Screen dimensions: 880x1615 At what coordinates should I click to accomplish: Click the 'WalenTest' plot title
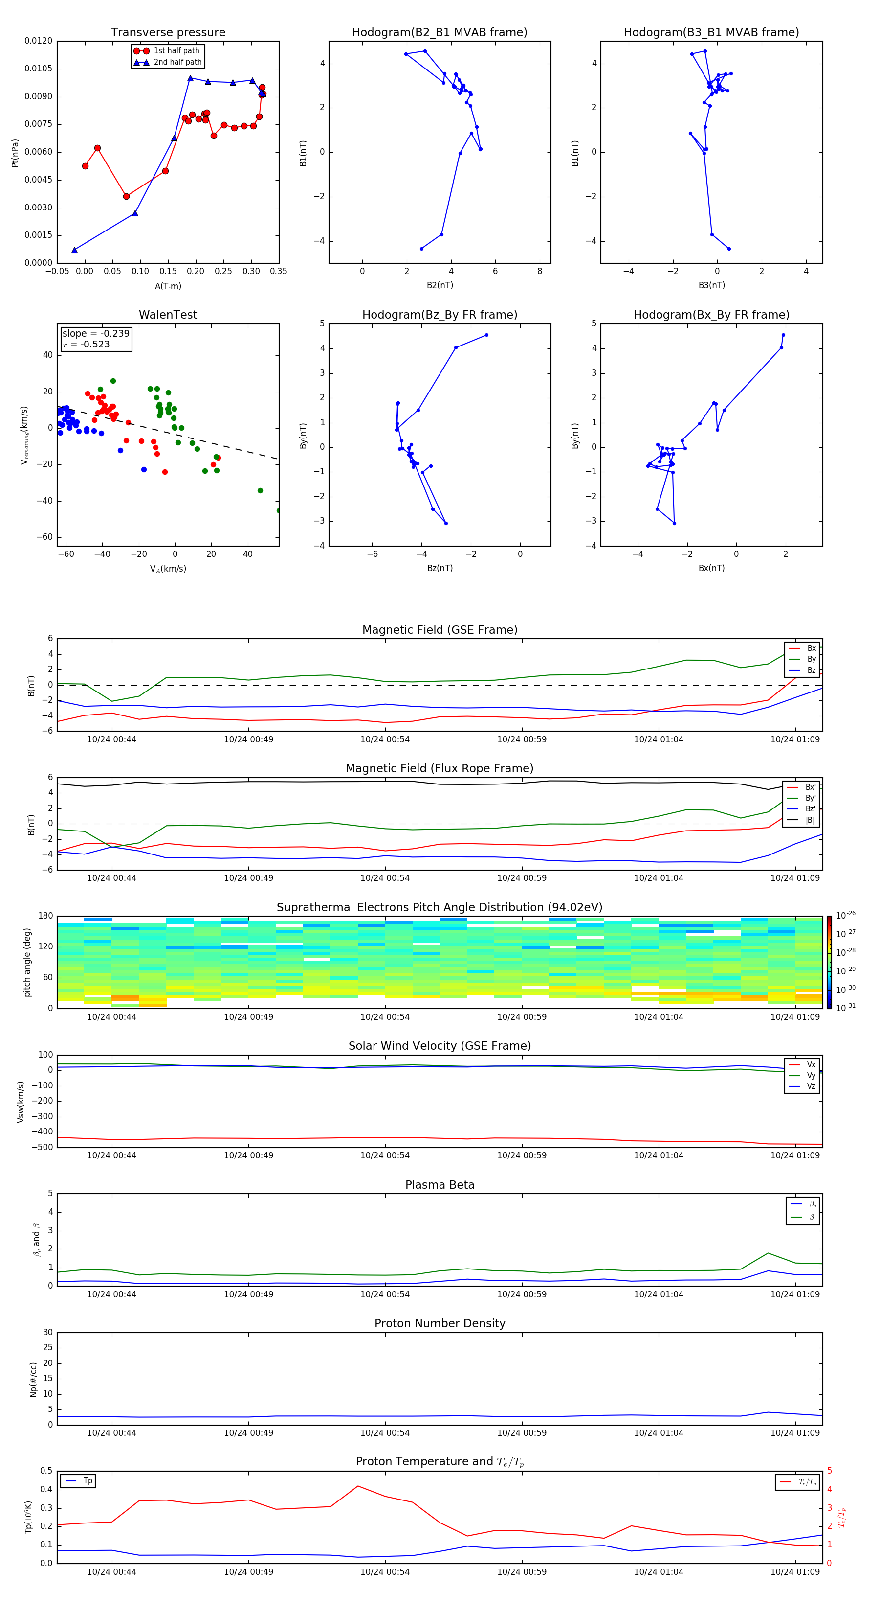pos(168,315)
